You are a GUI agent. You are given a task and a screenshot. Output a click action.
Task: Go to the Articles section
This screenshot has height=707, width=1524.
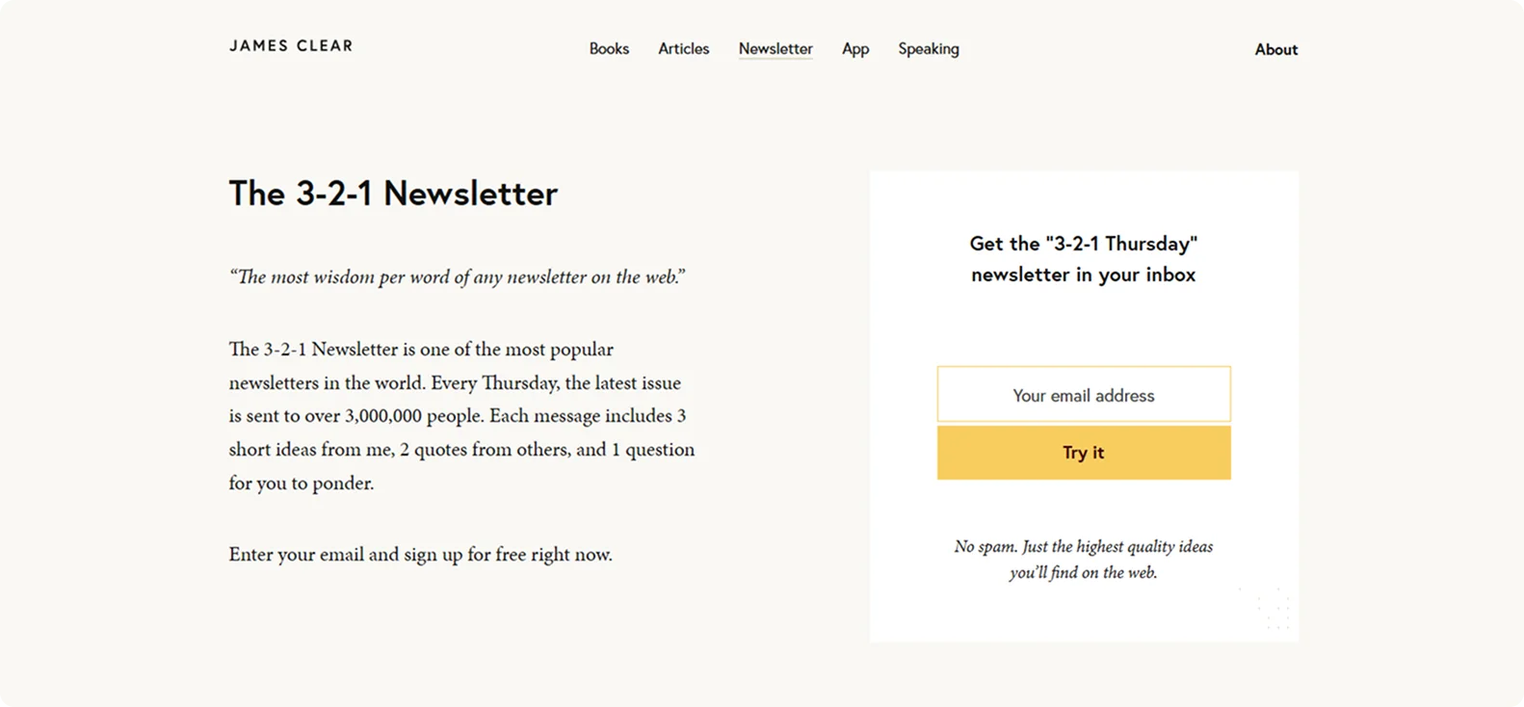tap(683, 48)
